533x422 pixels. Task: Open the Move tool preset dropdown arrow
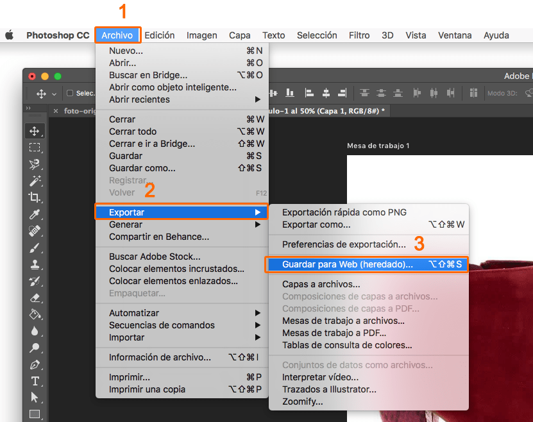(x=54, y=94)
